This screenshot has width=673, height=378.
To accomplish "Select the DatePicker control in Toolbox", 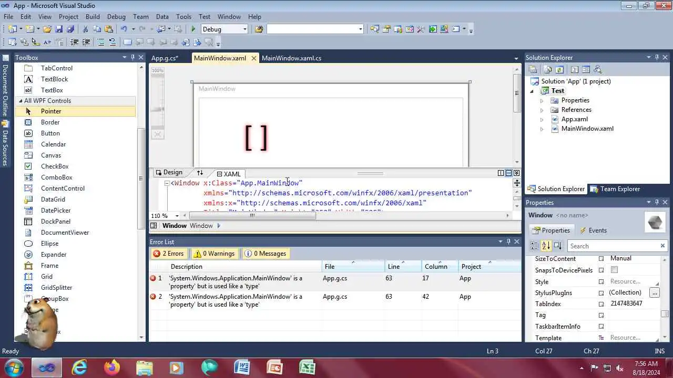I will [x=56, y=211].
